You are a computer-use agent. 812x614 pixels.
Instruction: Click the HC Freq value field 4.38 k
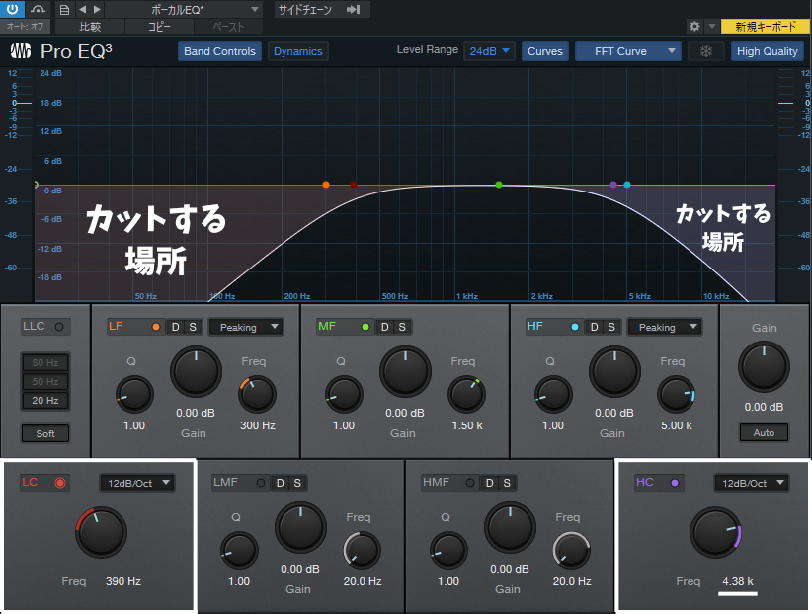[x=738, y=581]
